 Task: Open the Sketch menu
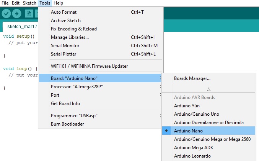coord(29,3)
